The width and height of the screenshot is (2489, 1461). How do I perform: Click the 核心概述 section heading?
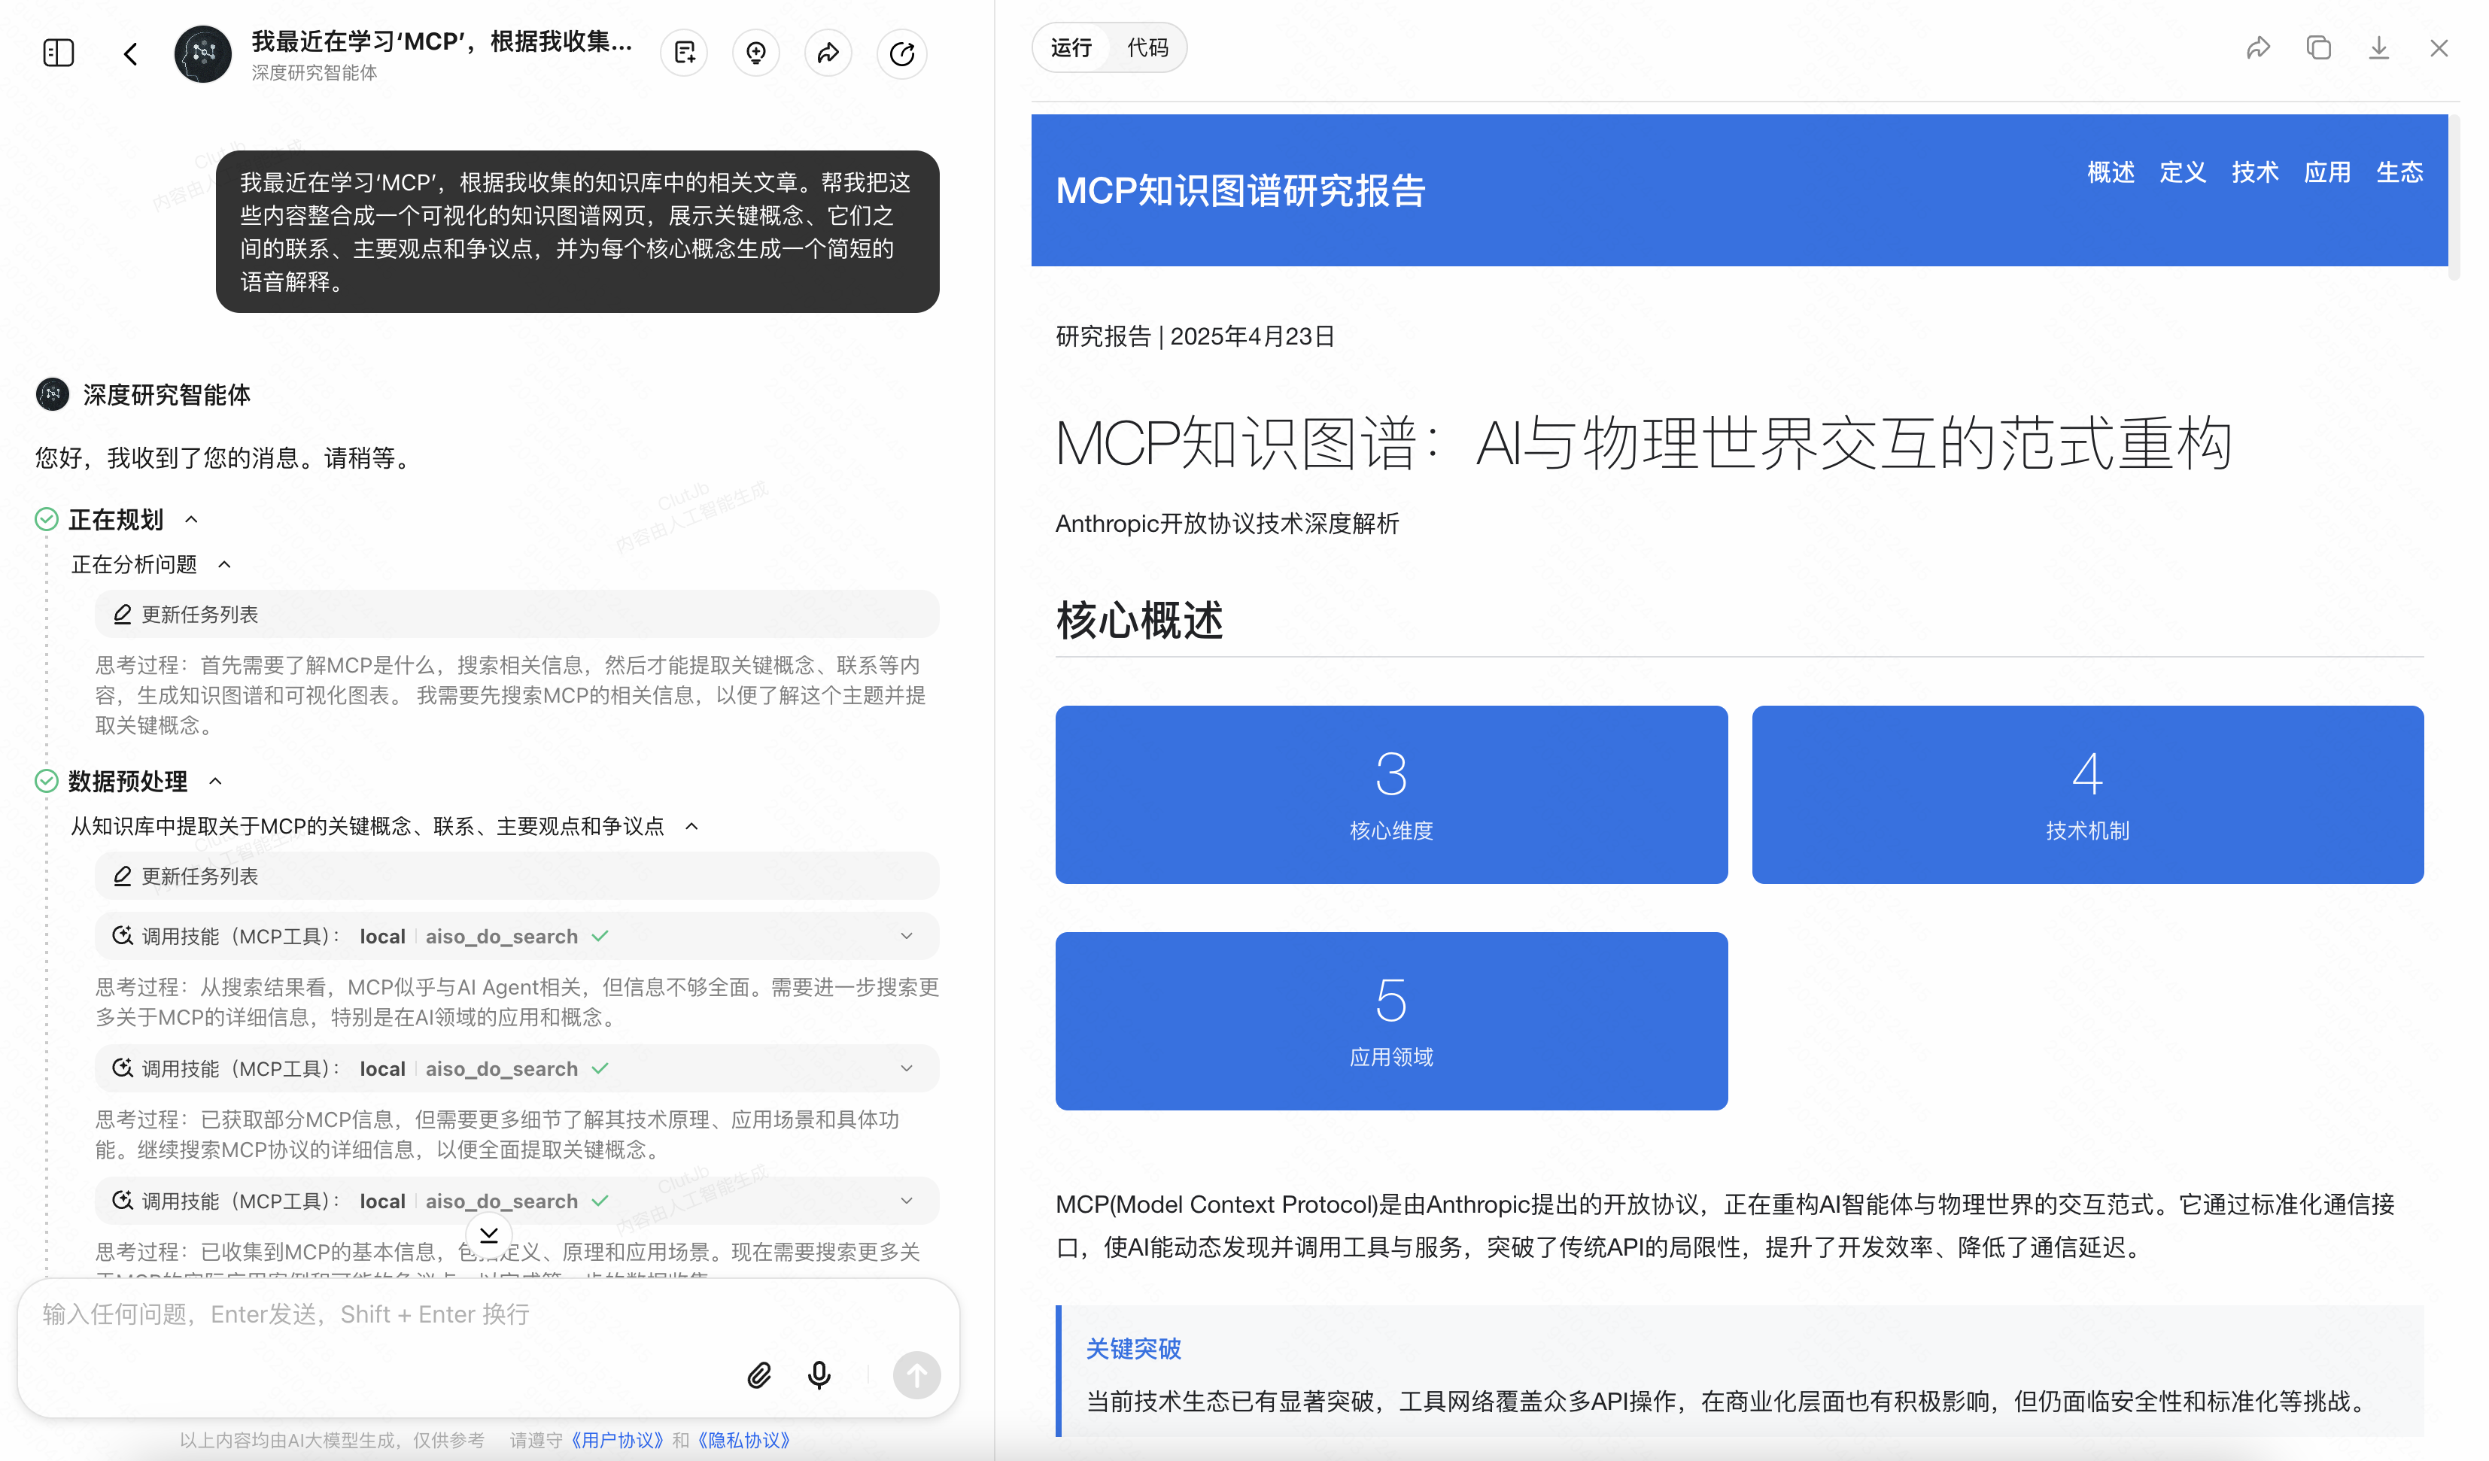click(x=1140, y=621)
